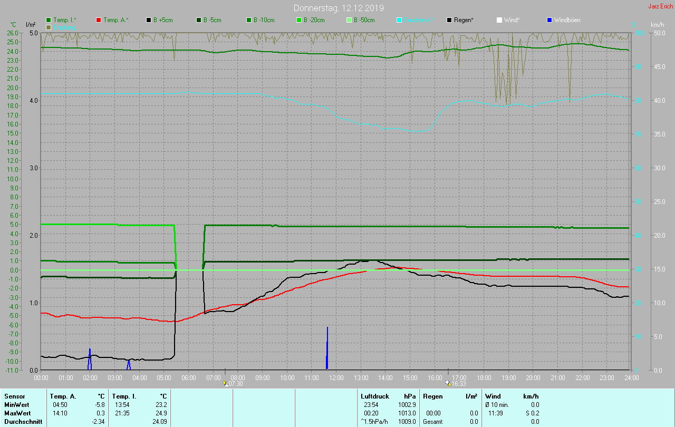Toggle the B -10cm series label
Image resolution: width=675 pixels, height=427 pixels.
[x=264, y=20]
